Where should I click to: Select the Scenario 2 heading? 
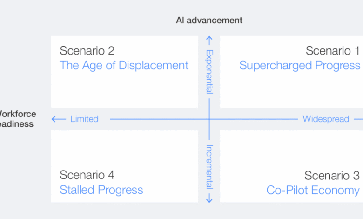(87, 50)
